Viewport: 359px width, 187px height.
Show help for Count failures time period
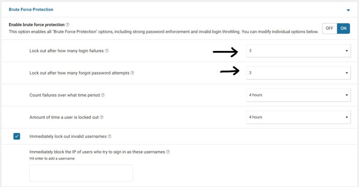[103, 95]
